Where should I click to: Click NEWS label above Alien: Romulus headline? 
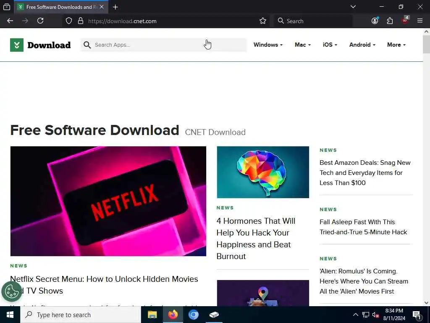coord(328,259)
